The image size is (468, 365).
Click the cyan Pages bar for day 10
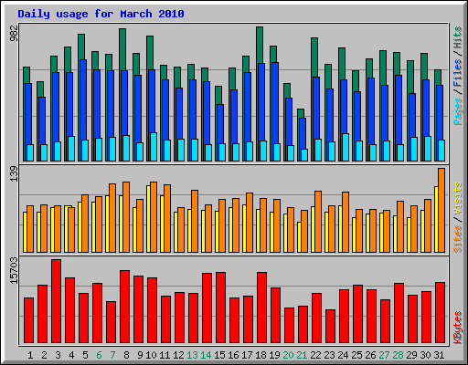coord(154,147)
